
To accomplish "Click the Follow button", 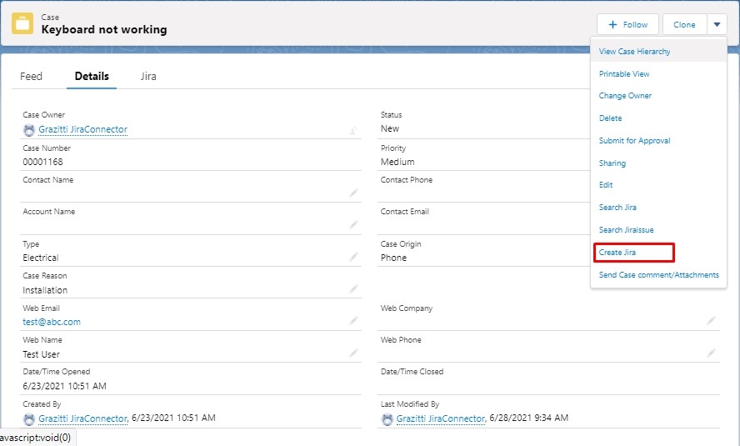I will tap(627, 24).
